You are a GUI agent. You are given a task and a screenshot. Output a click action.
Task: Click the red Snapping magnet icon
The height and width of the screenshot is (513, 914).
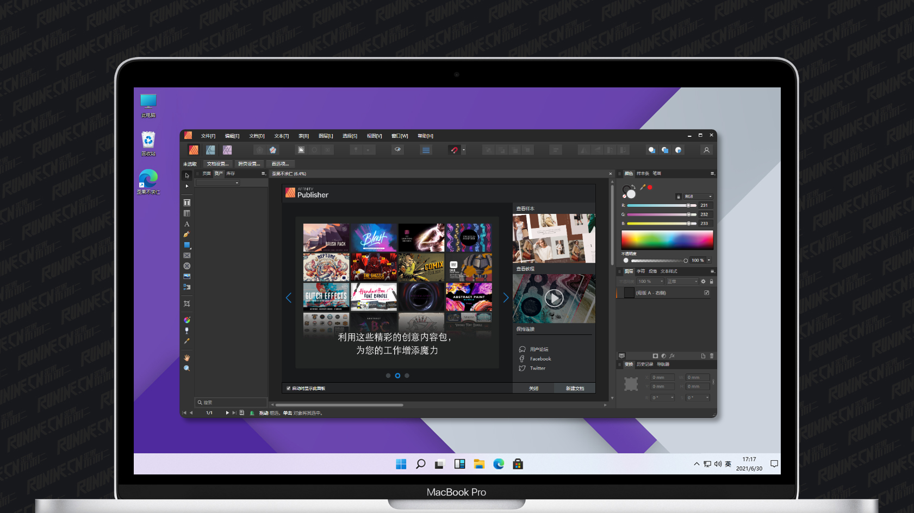454,150
